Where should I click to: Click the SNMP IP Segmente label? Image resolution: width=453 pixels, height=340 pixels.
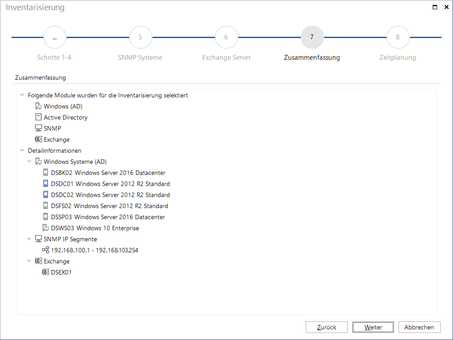[x=70, y=239]
